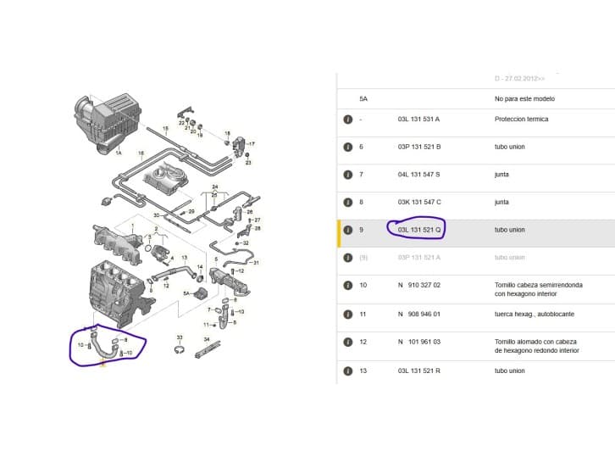Screen dimensions: 615x457
Task: Click engine block illustration in diagram
Action: (119, 293)
